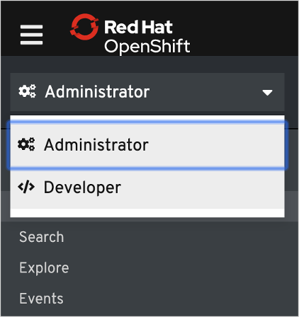Click the black header bar right of the logo
Viewport: 299px width, 317px height.
pyautogui.click(x=243, y=28)
